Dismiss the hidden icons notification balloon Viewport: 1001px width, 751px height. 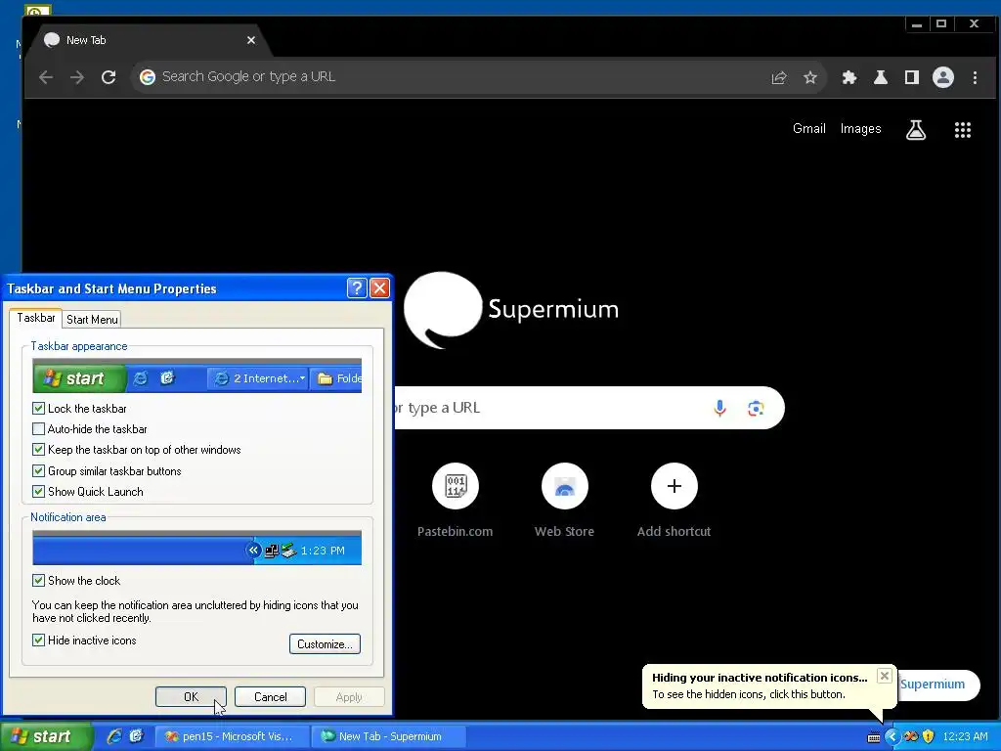click(884, 676)
